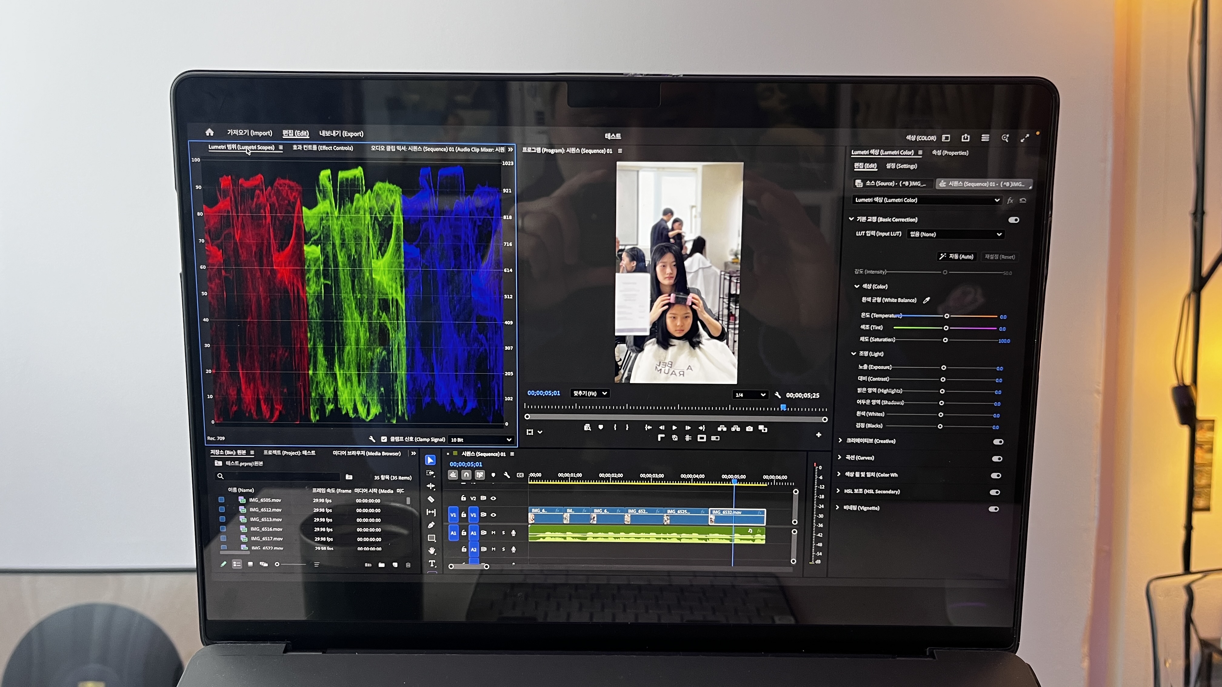Click the white balance eyedropper
The width and height of the screenshot is (1222, 687).
click(x=927, y=300)
